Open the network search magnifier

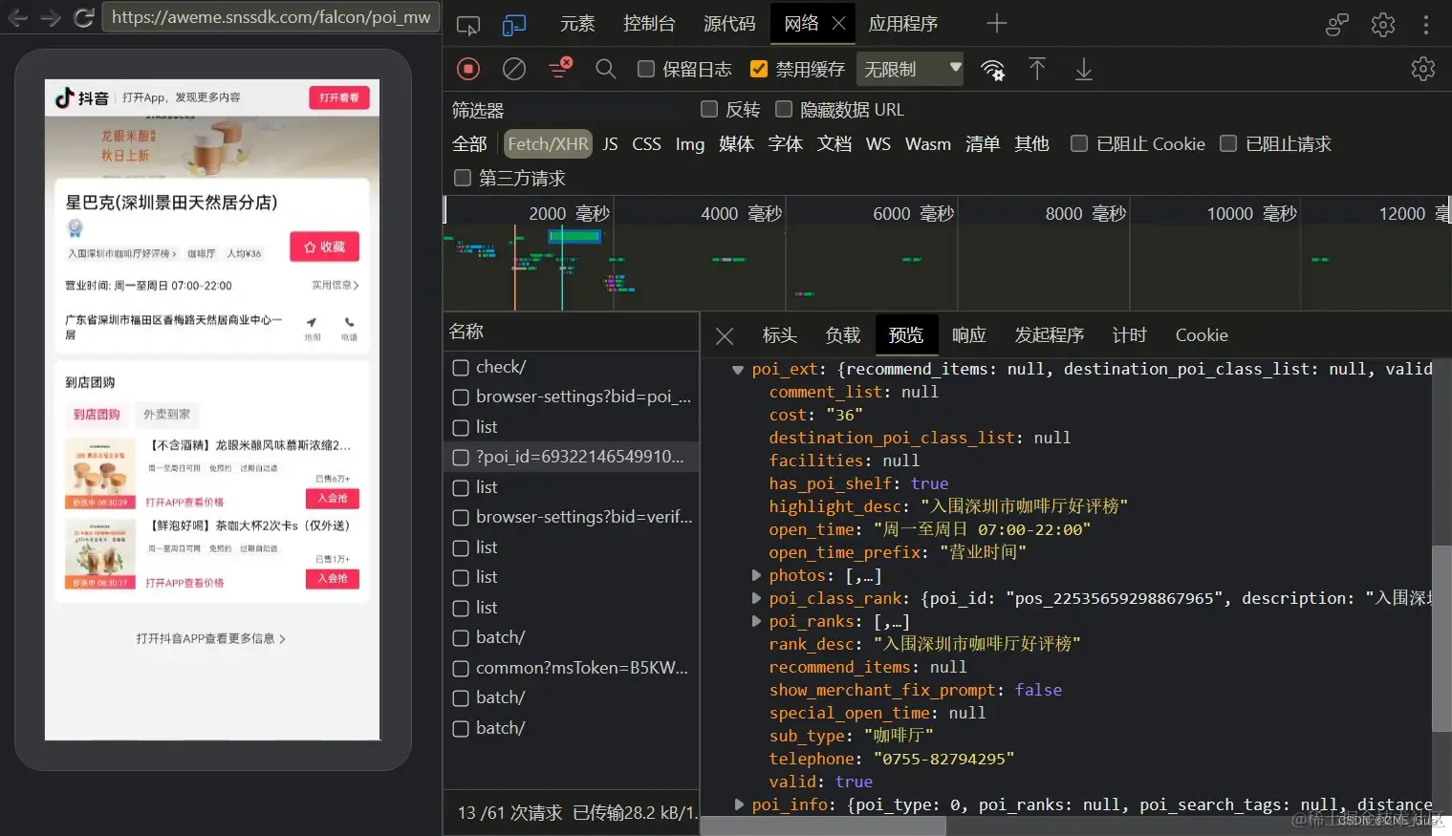[x=606, y=69]
